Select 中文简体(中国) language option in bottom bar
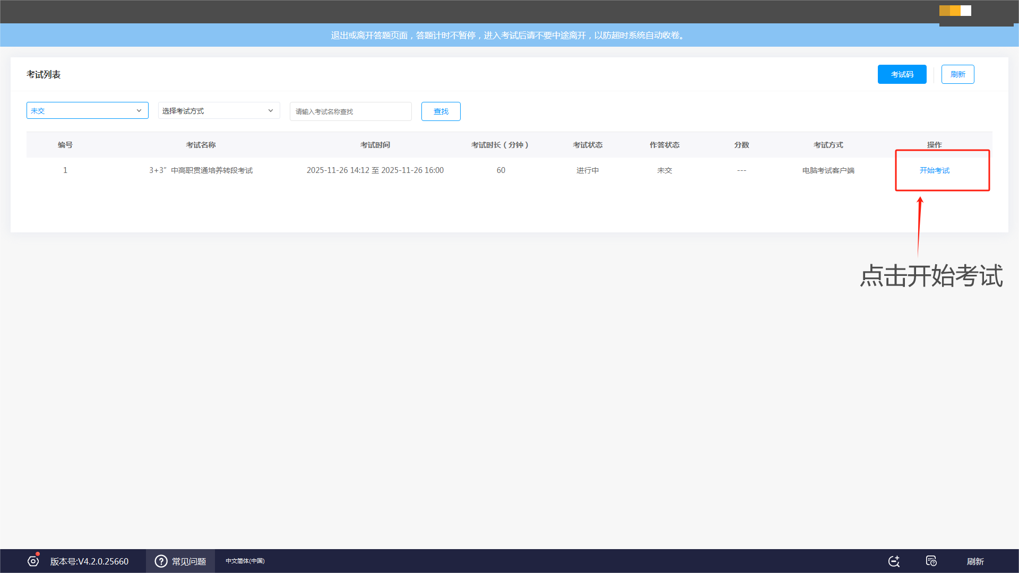This screenshot has width=1019, height=573. click(x=245, y=561)
